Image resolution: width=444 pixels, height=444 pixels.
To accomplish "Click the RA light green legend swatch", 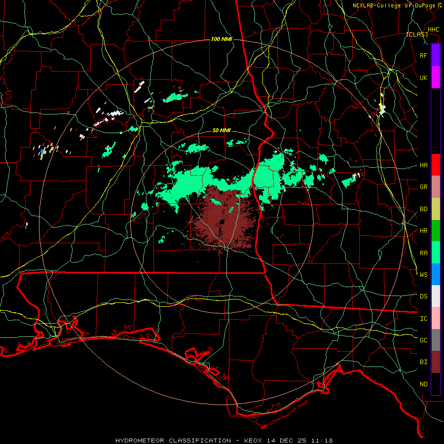I will (x=436, y=253).
